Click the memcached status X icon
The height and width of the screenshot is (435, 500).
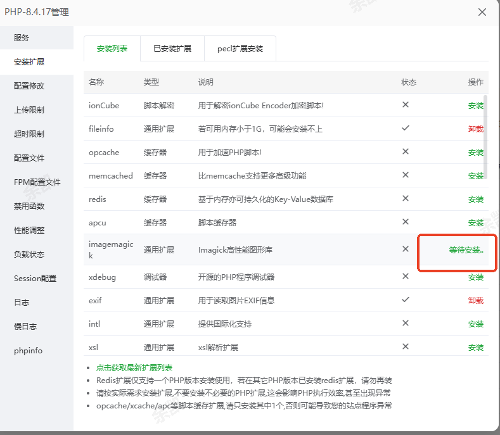tap(406, 175)
